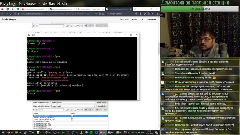The height and width of the screenshot is (135, 240).
Task: Select the PYTHON2_LIBRARY row
Action: click(70, 127)
